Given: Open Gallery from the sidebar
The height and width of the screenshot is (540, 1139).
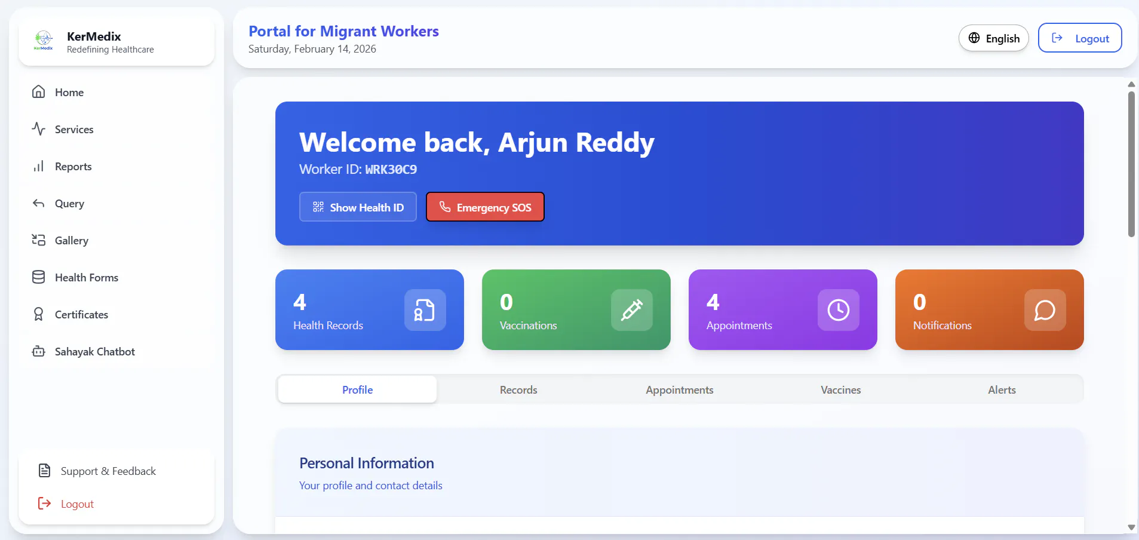Looking at the screenshot, I should coord(116,240).
